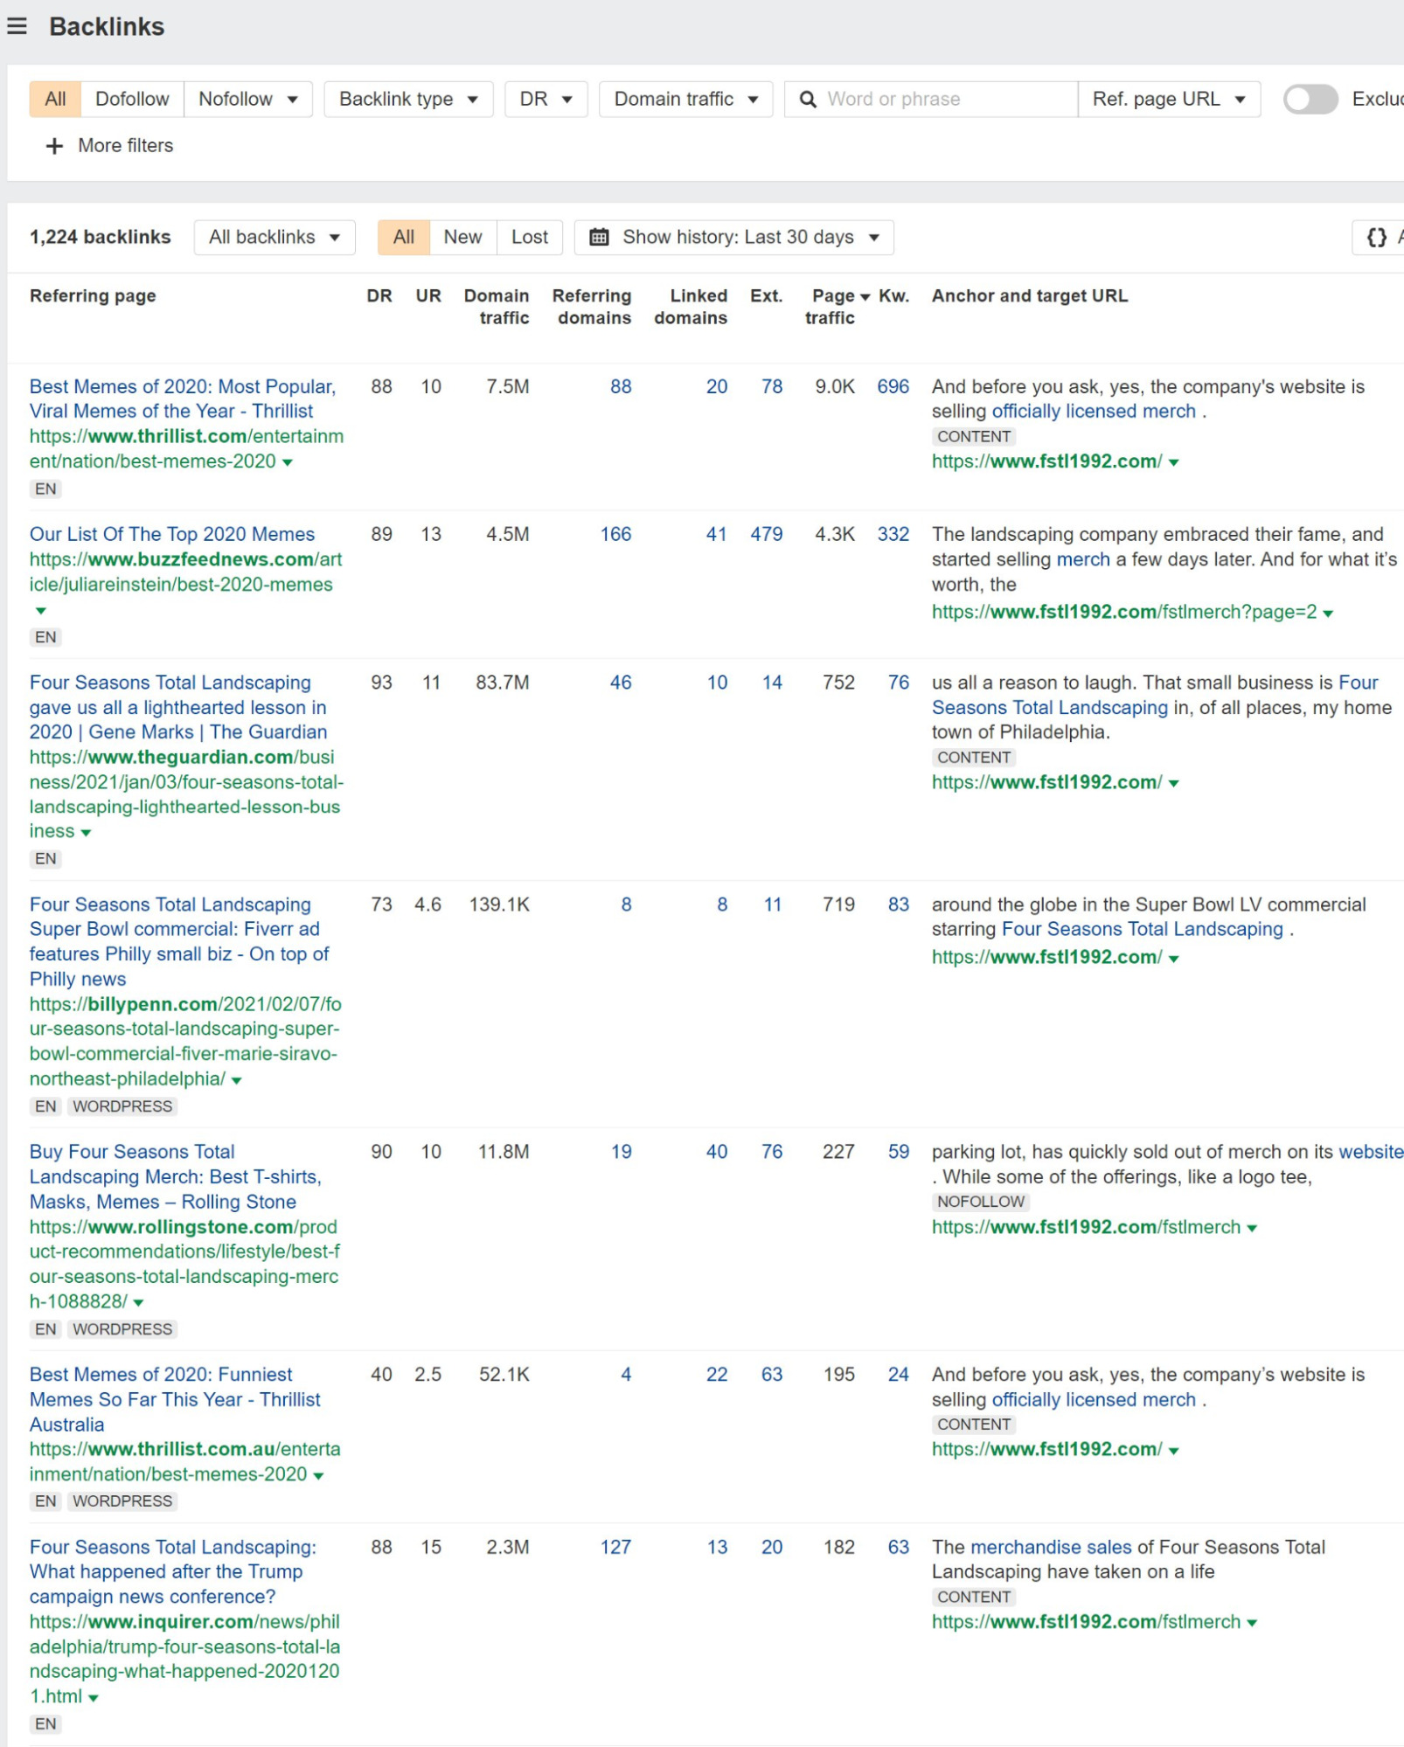Click the search magnifying glass icon
The width and height of the screenshot is (1404, 1747).
[807, 99]
